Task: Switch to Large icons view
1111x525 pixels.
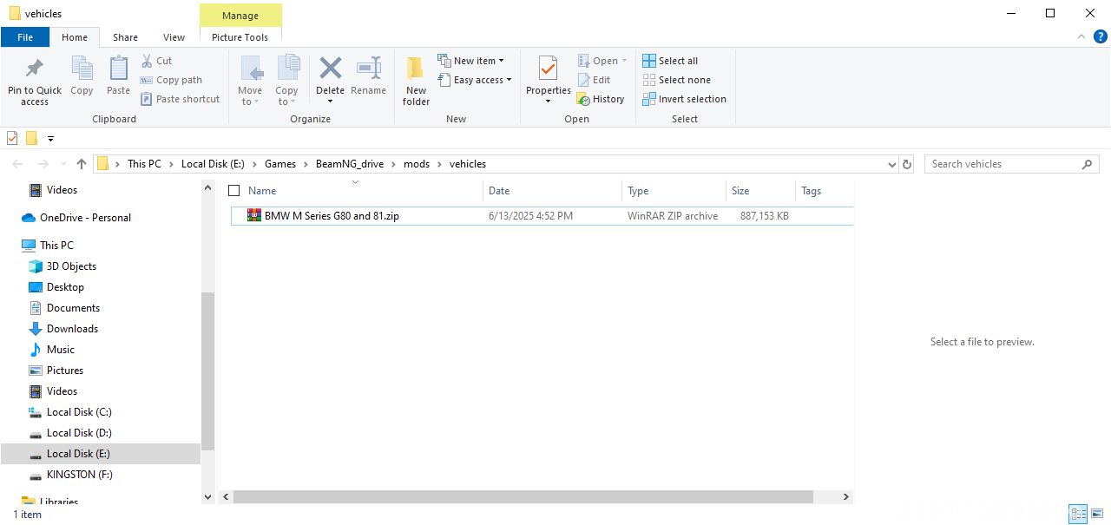Action: 1096,515
